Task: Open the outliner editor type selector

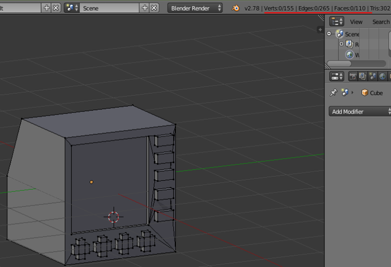Action: point(337,22)
